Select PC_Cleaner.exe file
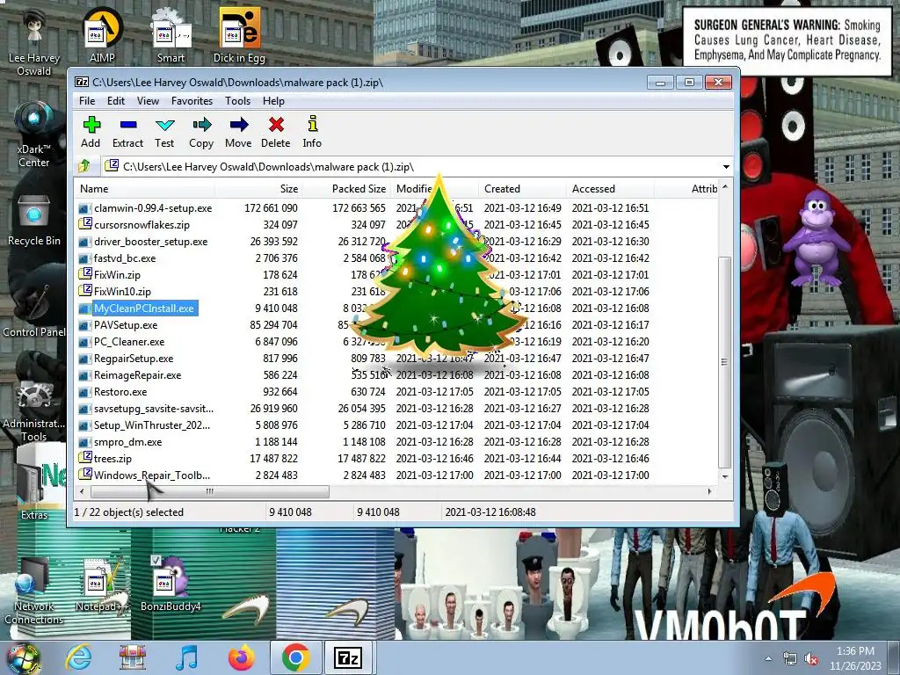 pos(129,342)
